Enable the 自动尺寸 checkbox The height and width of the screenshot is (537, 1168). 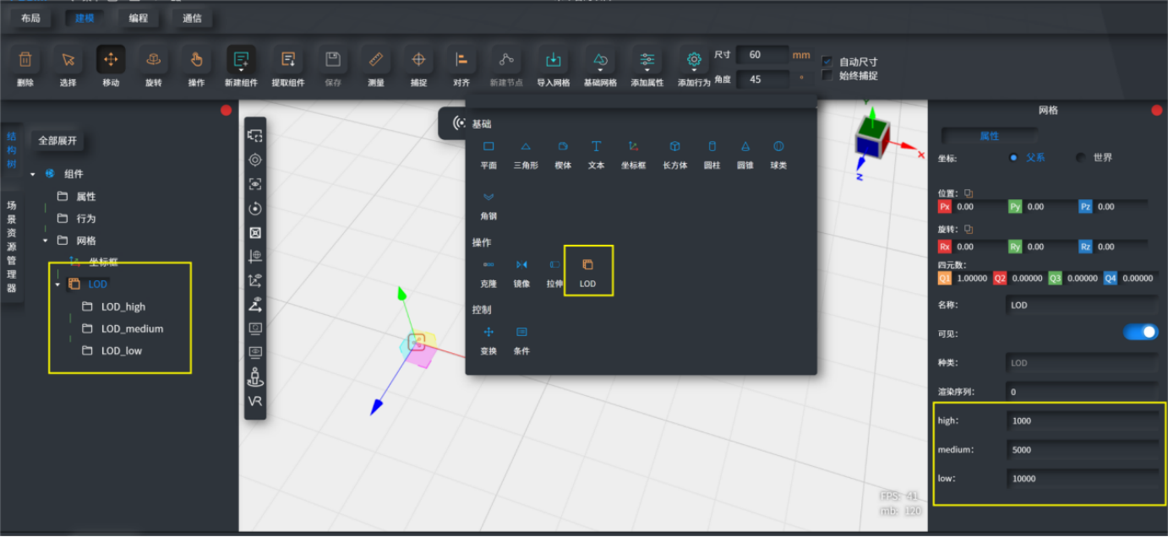(827, 62)
